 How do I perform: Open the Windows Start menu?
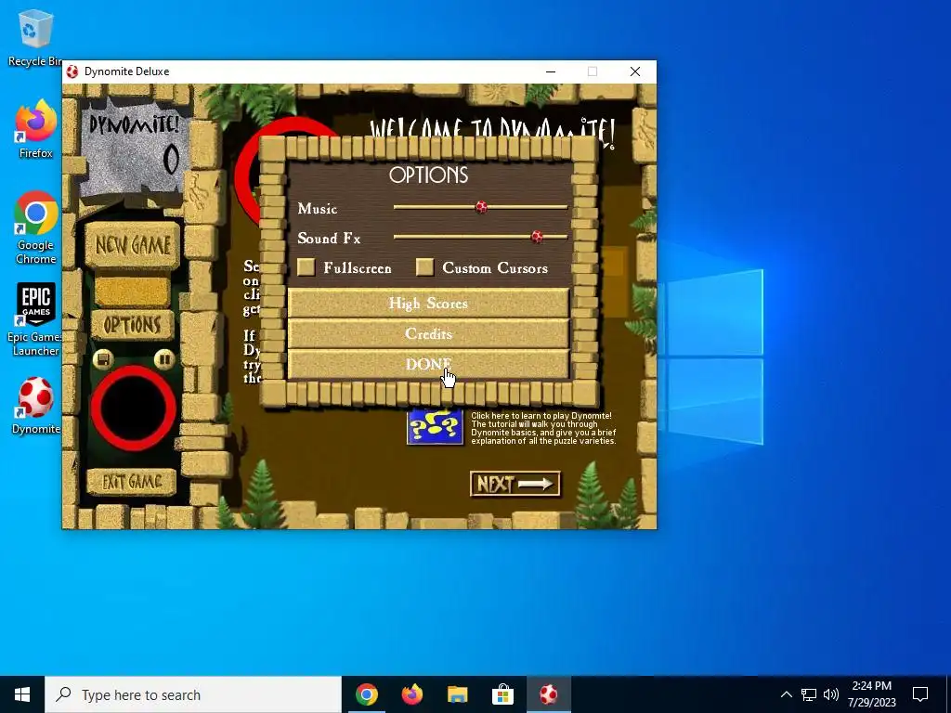22,694
